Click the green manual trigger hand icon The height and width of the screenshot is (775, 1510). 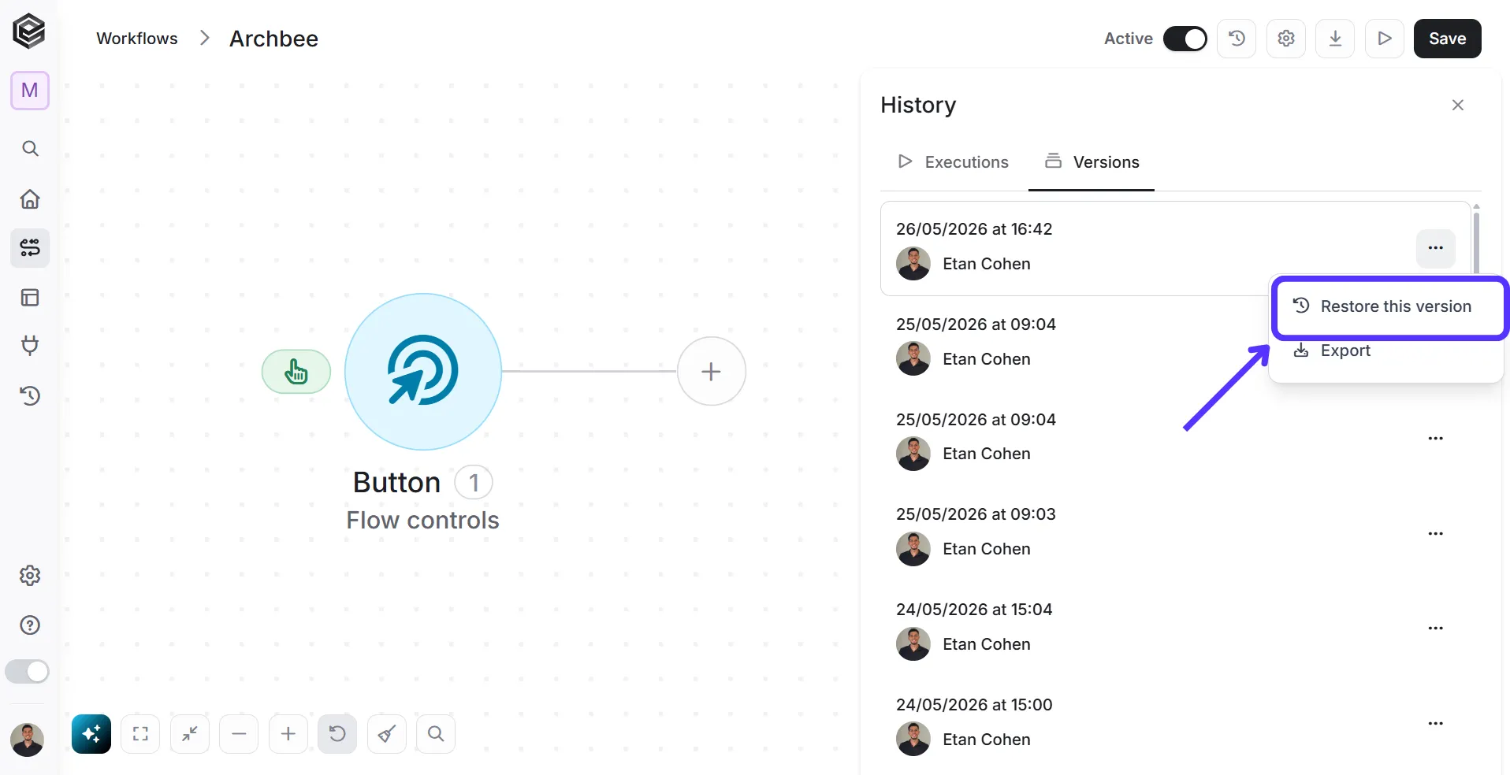(296, 372)
